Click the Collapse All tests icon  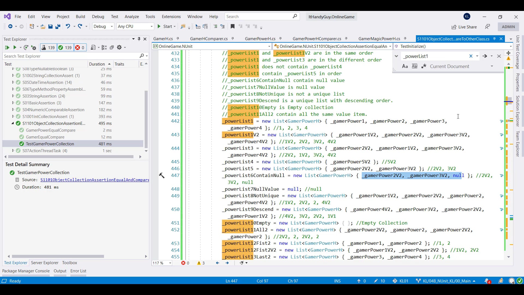pos(112,48)
